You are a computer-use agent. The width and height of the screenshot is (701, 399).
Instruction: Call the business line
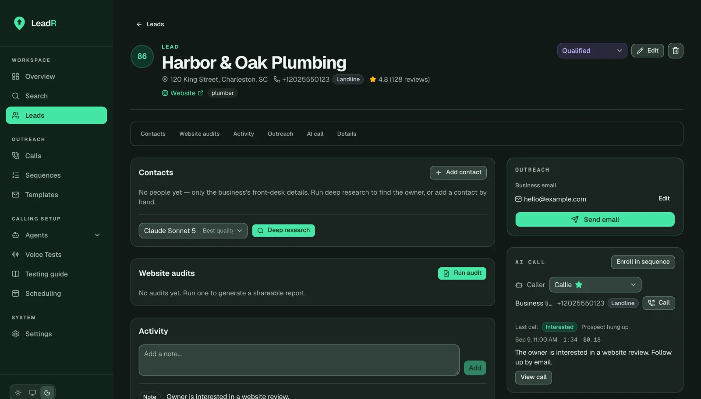(x=659, y=303)
